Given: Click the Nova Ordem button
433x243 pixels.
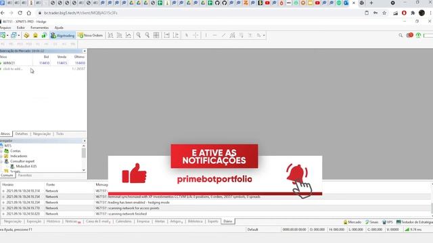Looking at the screenshot, I should 90,36.
